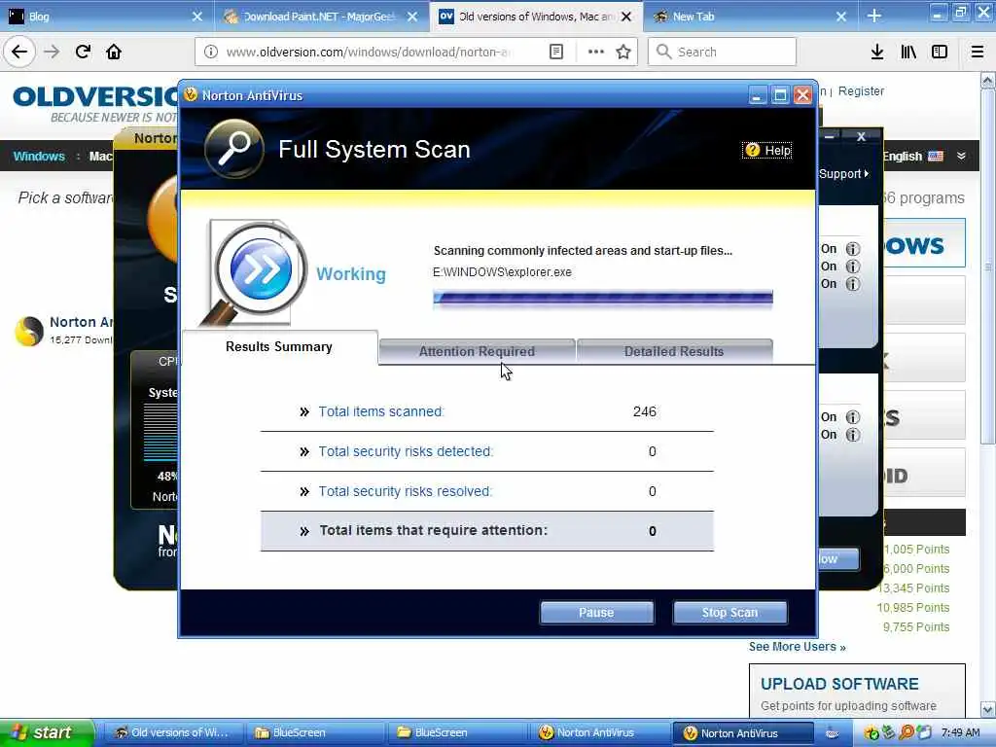Pause the full system scan
This screenshot has height=747, width=996.
[596, 613]
